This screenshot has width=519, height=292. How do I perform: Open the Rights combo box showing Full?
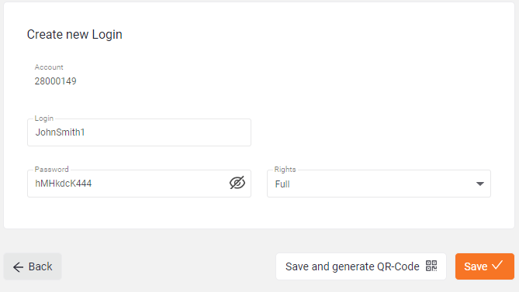pyautogui.click(x=379, y=184)
